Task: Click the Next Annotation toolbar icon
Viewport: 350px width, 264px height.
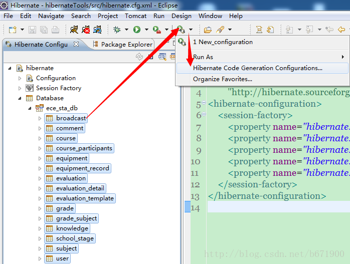Action: pyautogui.click(x=289, y=30)
